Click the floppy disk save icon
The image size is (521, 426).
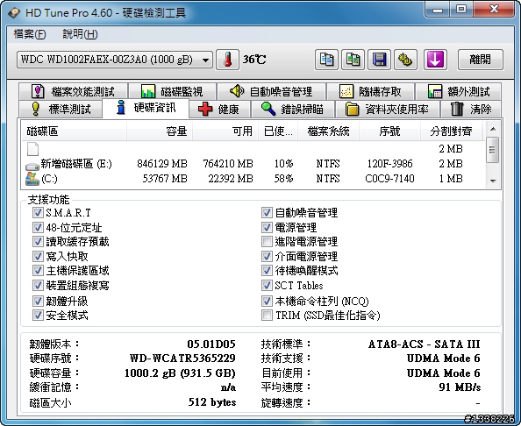pyautogui.click(x=379, y=60)
